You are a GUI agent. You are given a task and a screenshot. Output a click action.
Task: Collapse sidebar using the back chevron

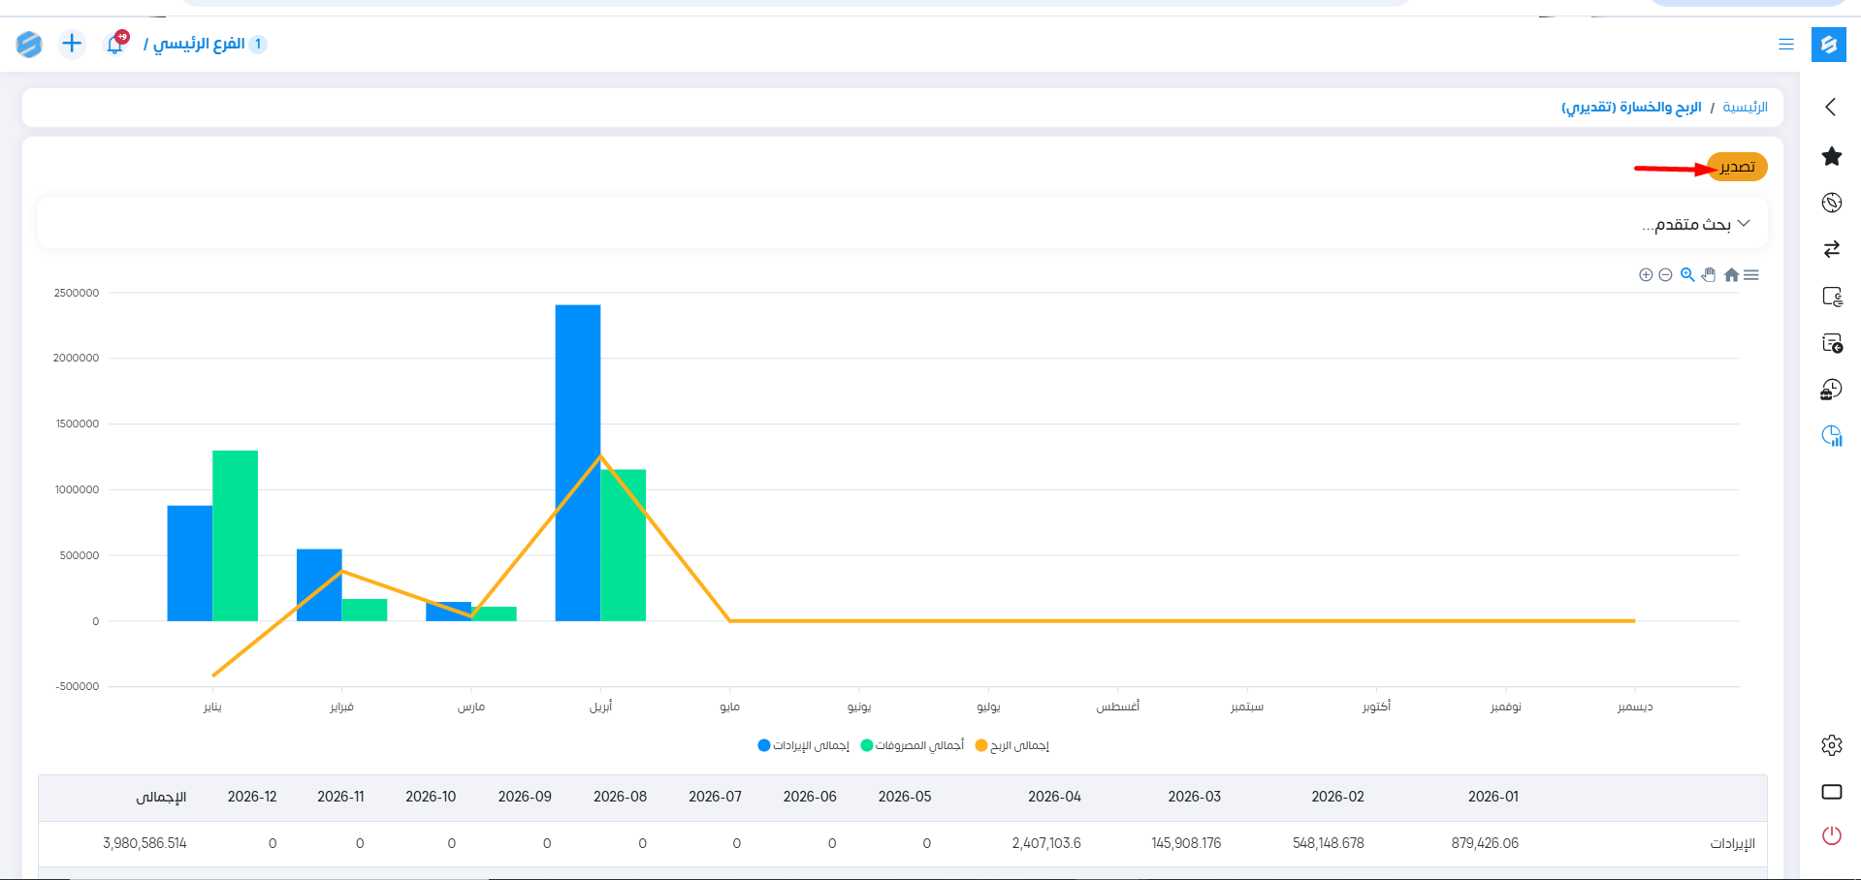point(1831,107)
